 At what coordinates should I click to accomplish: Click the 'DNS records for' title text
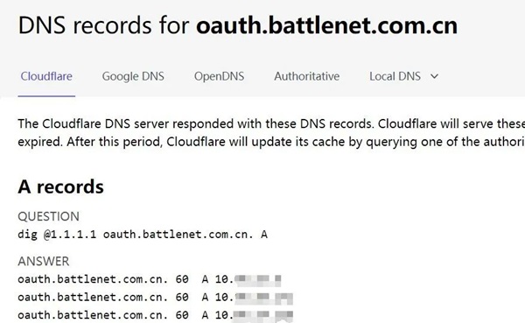pos(104,25)
